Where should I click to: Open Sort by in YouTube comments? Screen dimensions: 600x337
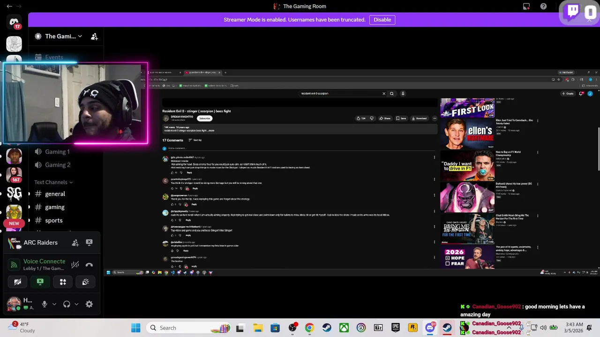(x=195, y=140)
